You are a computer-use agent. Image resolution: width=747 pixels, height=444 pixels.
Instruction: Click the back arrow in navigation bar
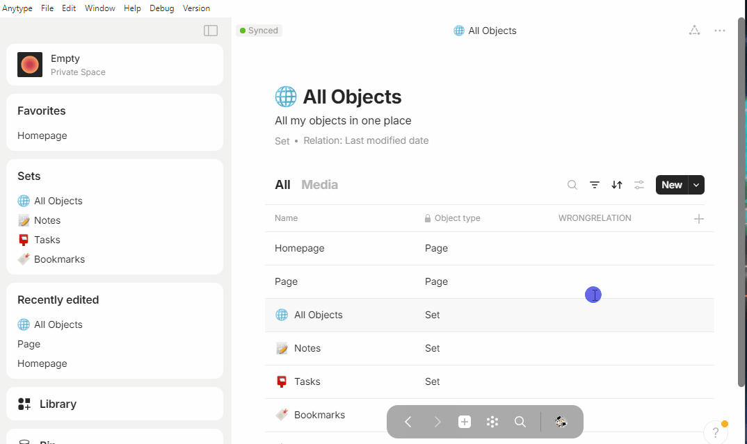(408, 422)
